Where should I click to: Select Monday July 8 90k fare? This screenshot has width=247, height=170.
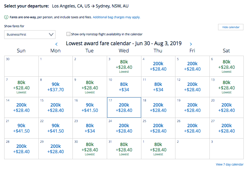[x=55, y=87]
